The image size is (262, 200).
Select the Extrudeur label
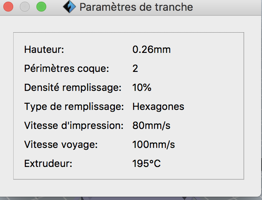click(48, 164)
